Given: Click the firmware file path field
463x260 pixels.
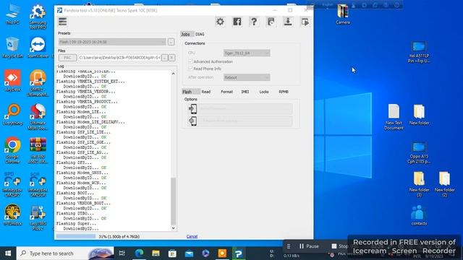Looking at the screenshot, I should point(119,58).
